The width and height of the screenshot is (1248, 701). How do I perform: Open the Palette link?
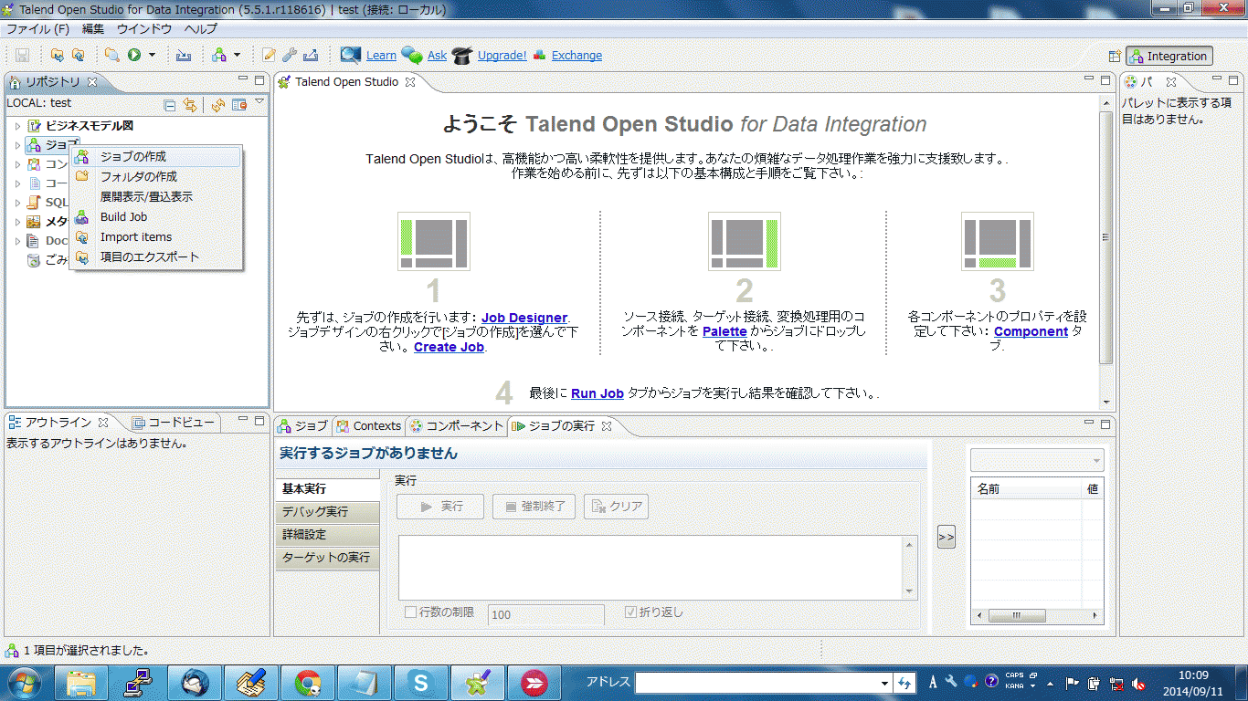[x=724, y=331]
